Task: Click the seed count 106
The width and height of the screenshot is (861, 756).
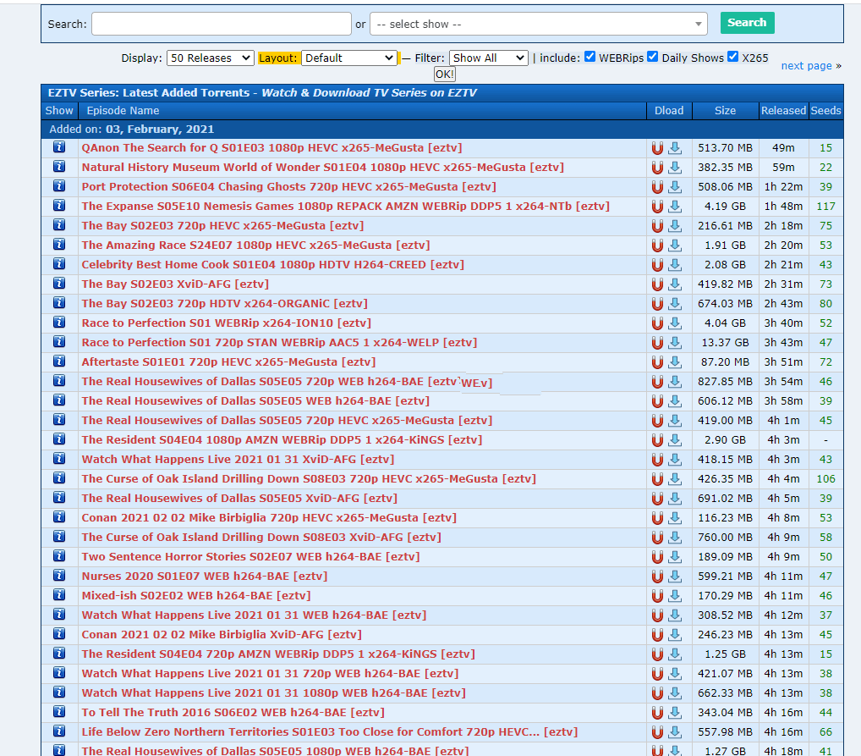Action: tap(825, 479)
